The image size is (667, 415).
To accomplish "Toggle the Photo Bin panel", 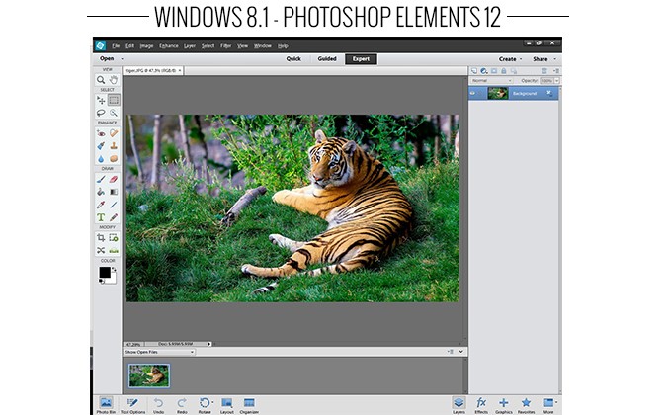I will (x=105, y=403).
